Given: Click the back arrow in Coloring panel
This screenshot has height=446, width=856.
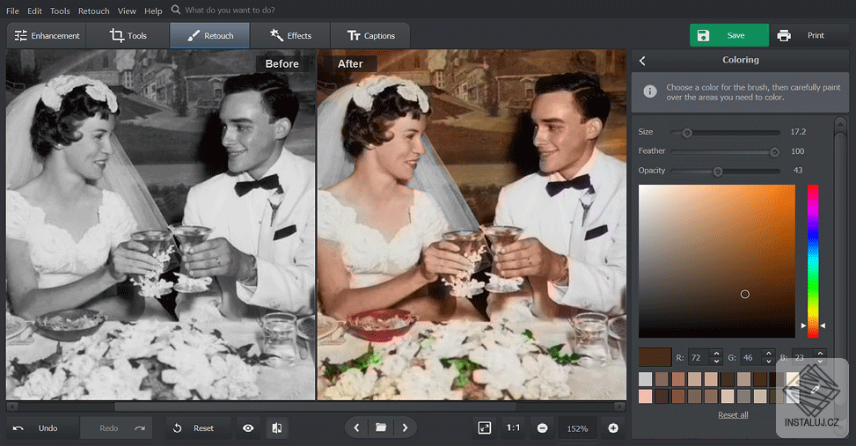Looking at the screenshot, I should point(642,61).
